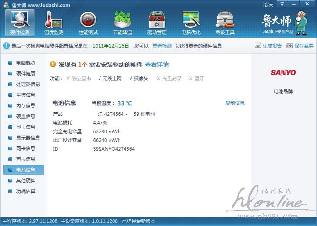The width and height of the screenshot is (317, 226).
Task: Click the blue info icon beside 最后一次检测
Action: tap(6, 46)
